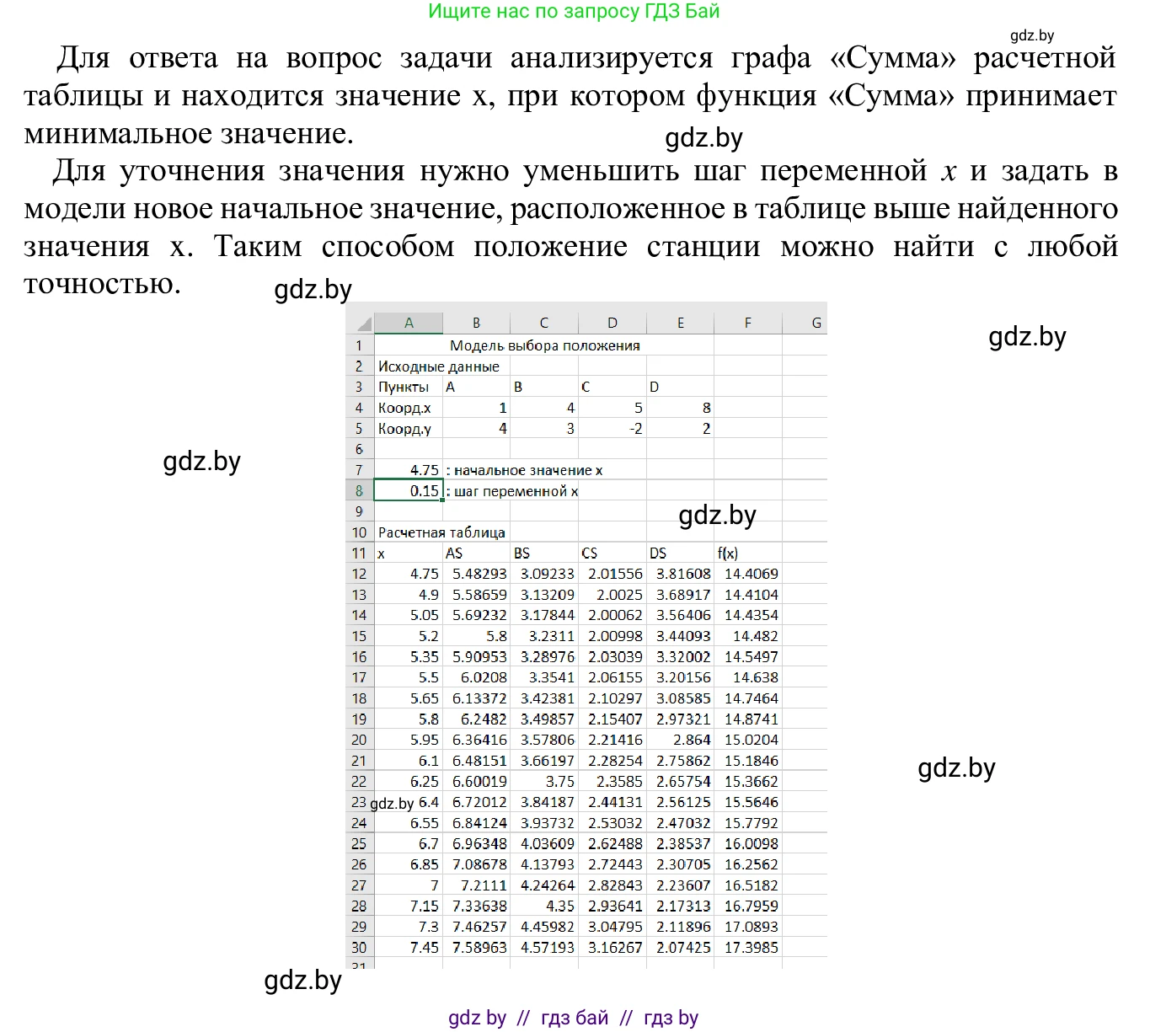Click row 12 header
Viewport: 1150px width, 1032px height.
pyautogui.click(x=359, y=574)
